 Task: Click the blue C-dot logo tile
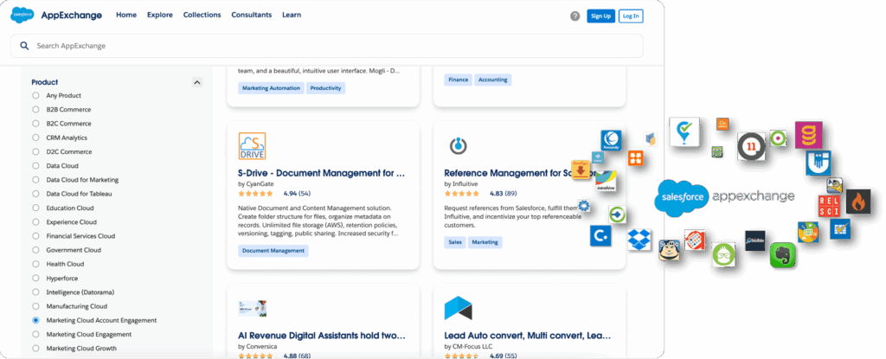tap(600, 236)
